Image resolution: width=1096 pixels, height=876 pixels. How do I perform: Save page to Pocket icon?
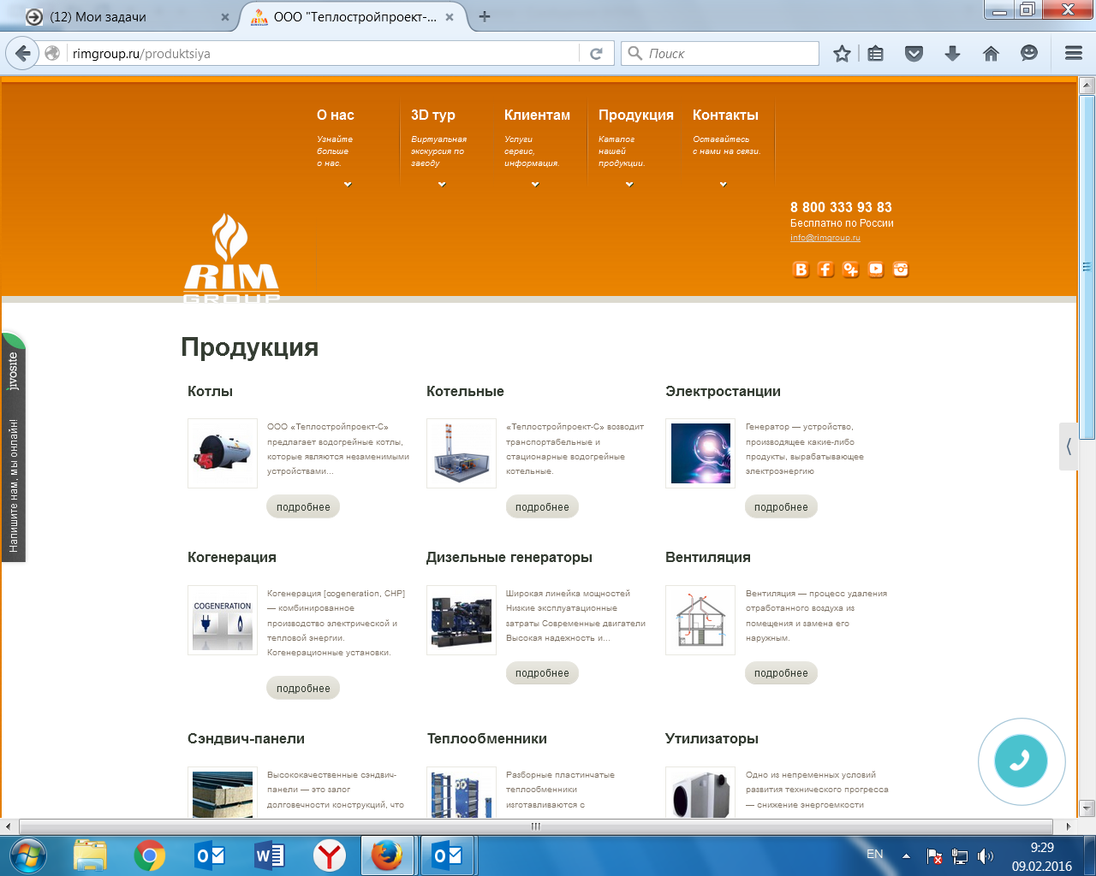tap(914, 54)
